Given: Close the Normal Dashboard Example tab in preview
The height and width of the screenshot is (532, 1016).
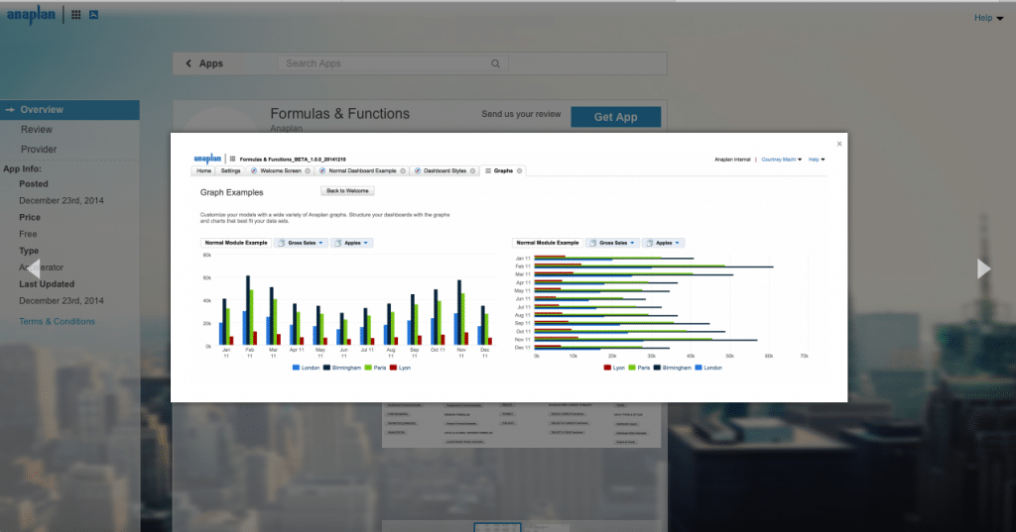Looking at the screenshot, I should coord(403,170).
